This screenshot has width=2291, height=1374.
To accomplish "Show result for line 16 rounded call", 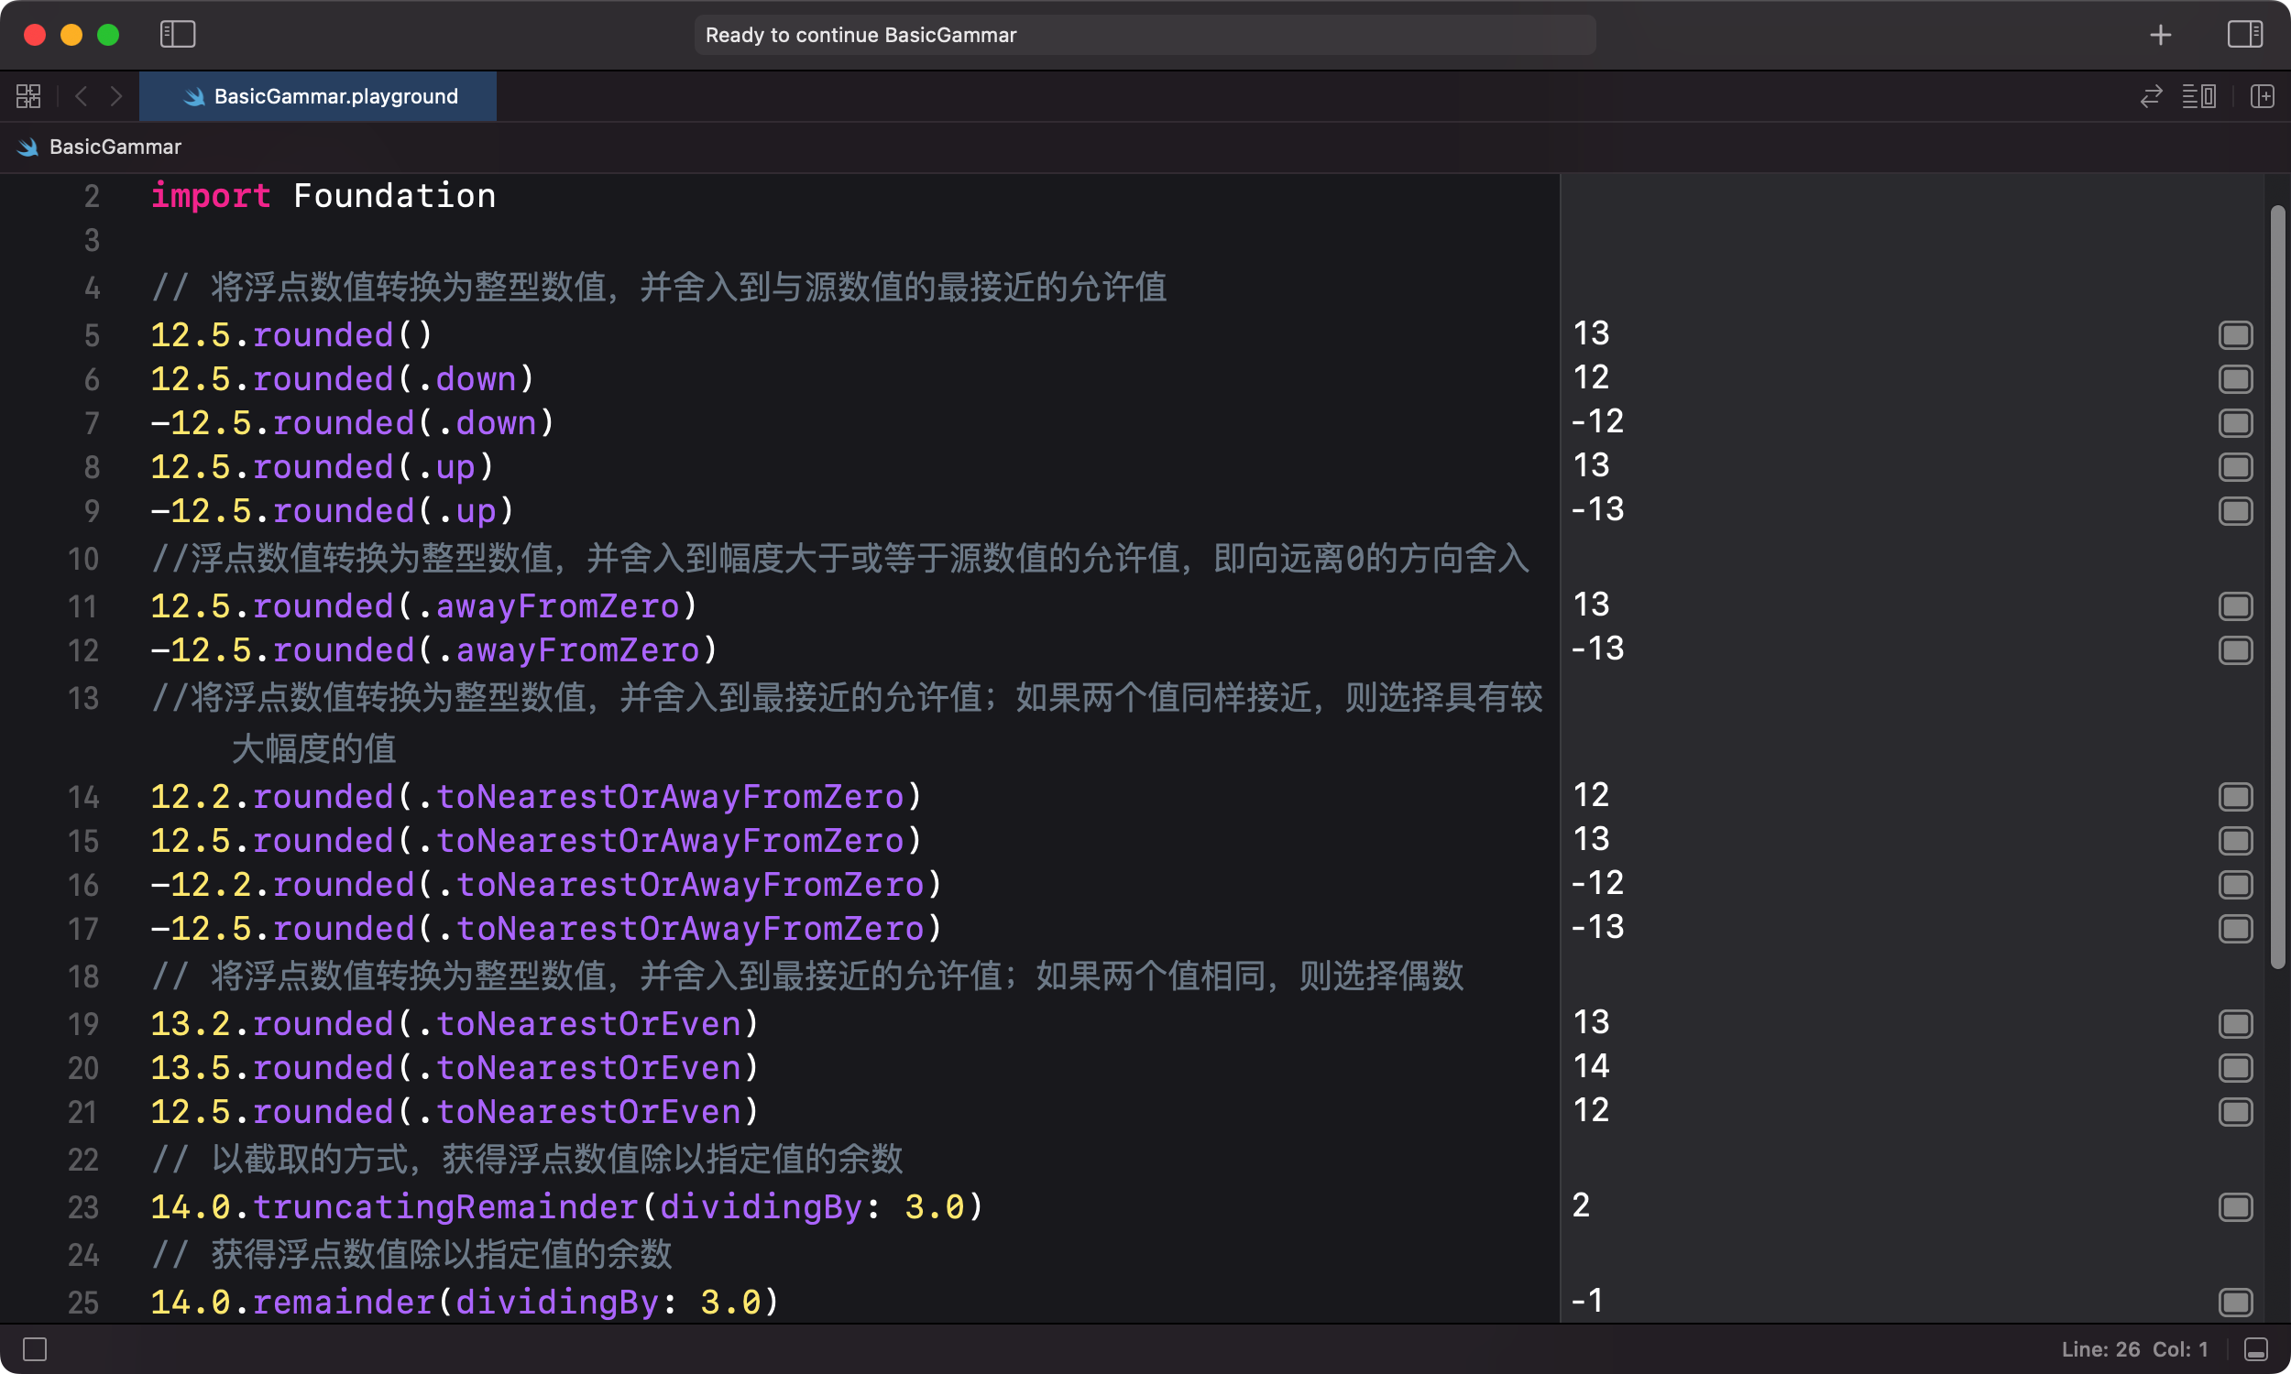I will 2235,884.
